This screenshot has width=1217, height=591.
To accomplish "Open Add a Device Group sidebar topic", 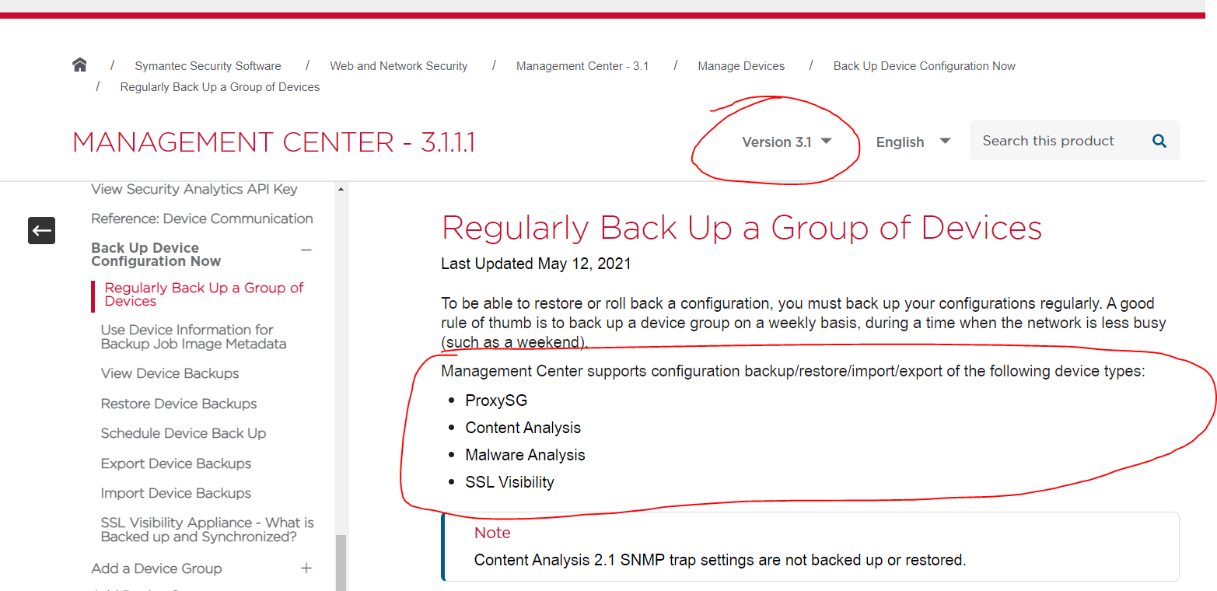I will (156, 568).
